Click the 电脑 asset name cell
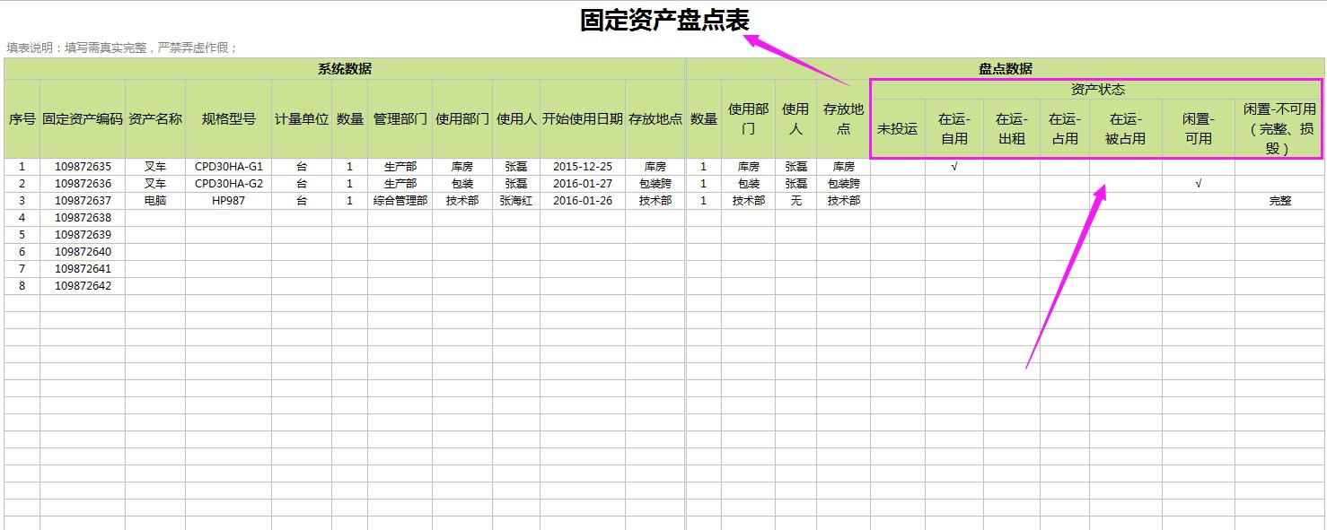 [154, 200]
